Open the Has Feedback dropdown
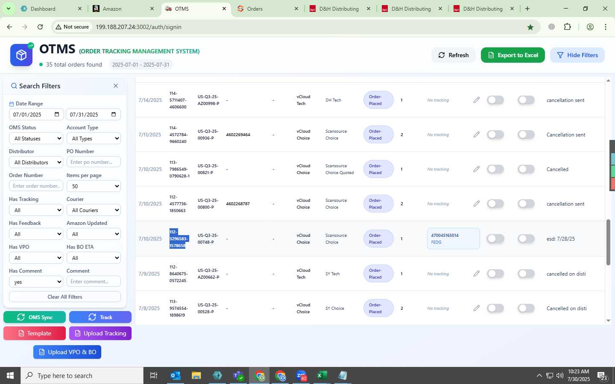The image size is (615, 384). click(x=36, y=234)
